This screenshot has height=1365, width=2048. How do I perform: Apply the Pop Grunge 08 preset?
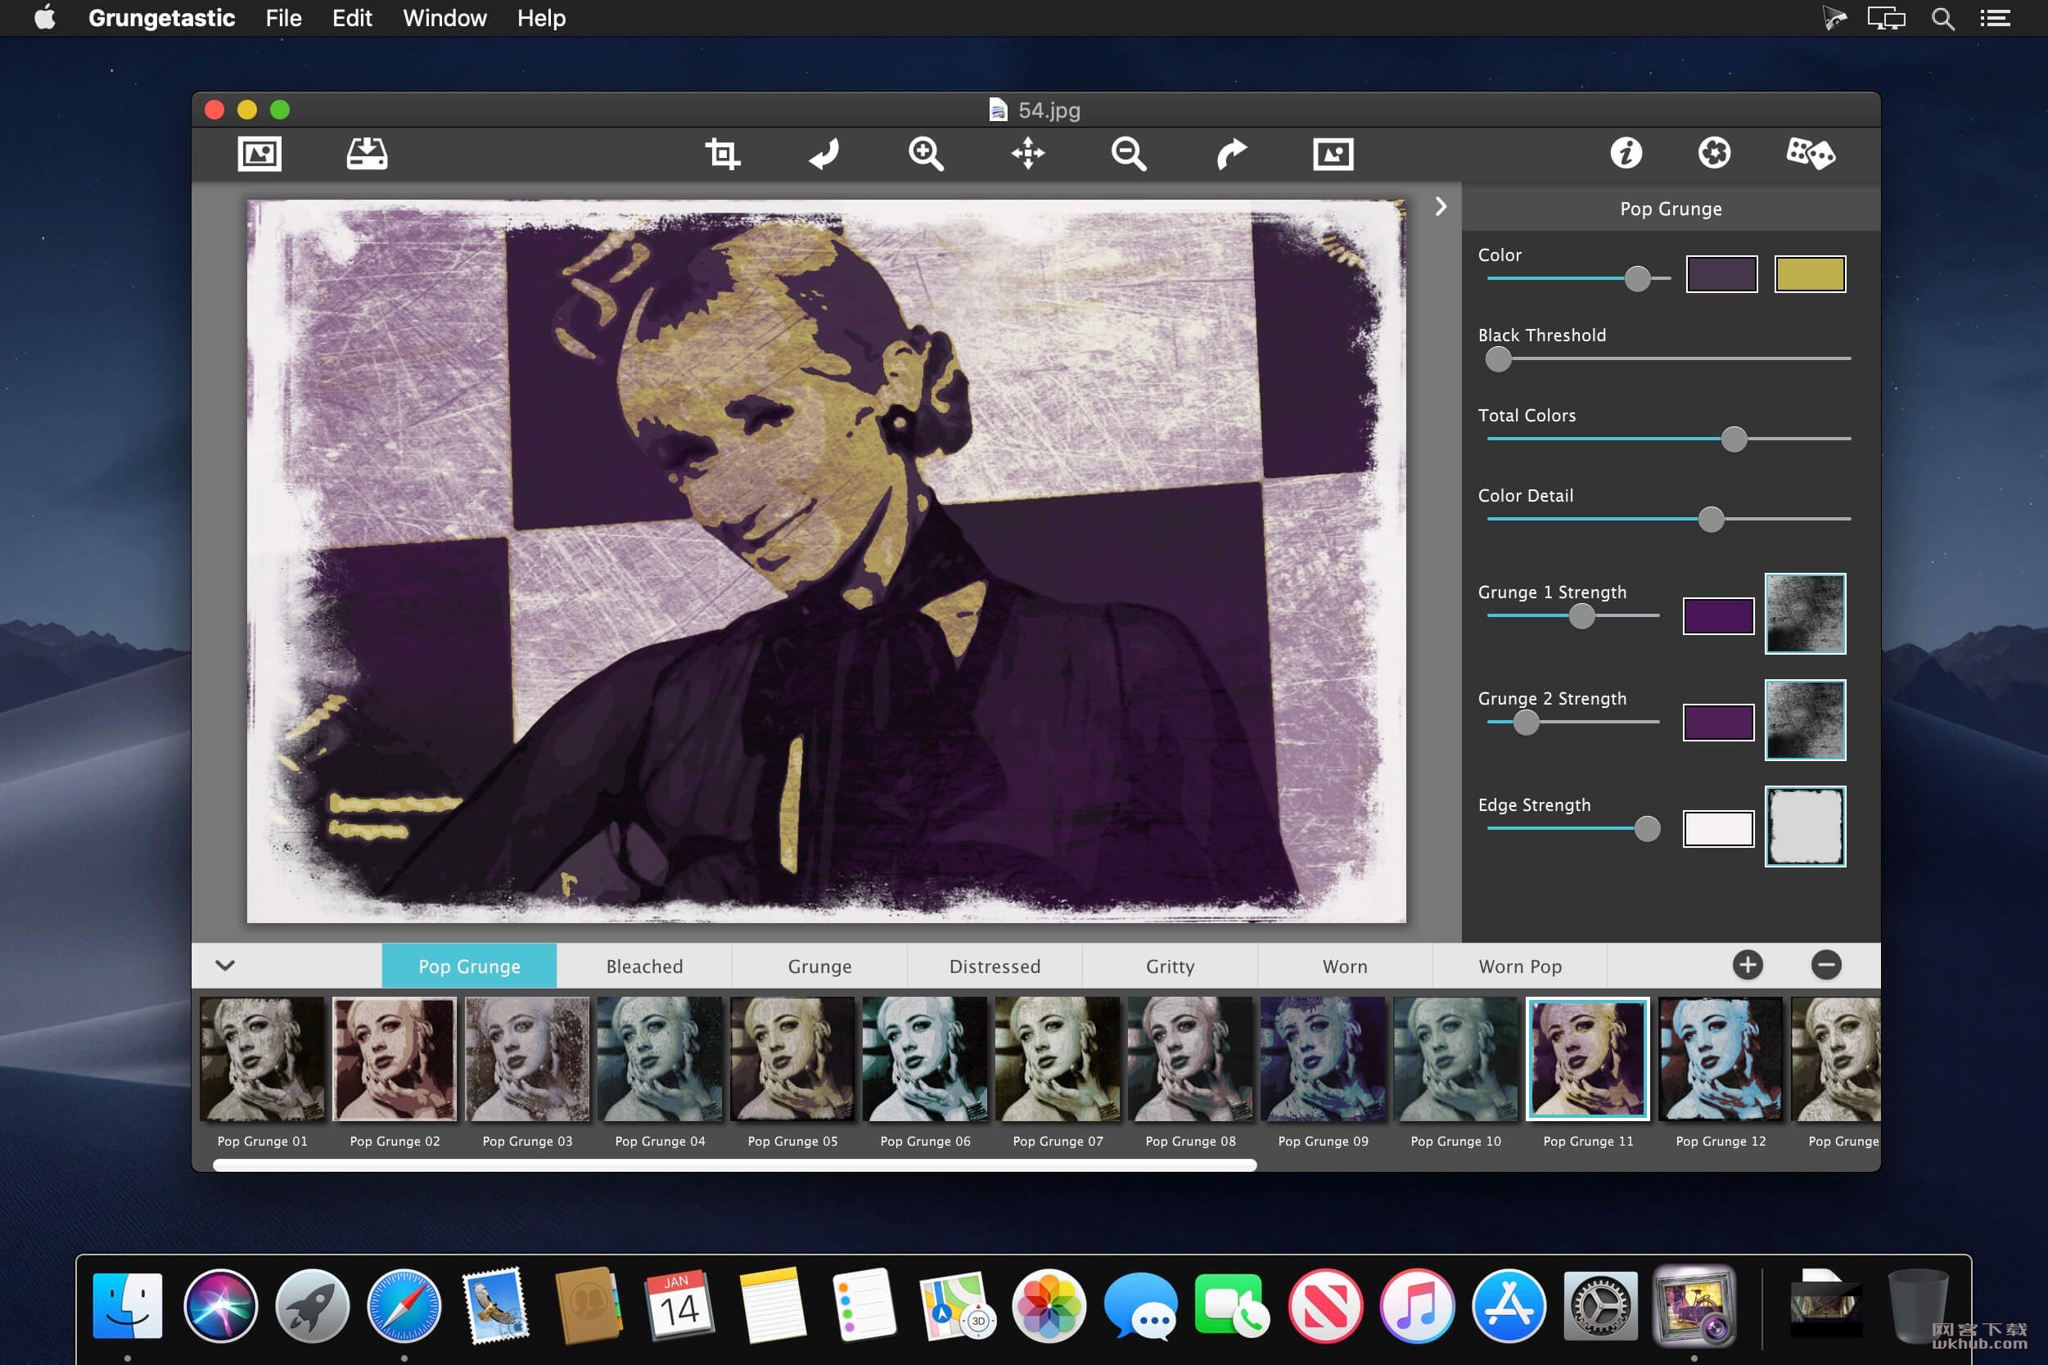click(x=1190, y=1059)
